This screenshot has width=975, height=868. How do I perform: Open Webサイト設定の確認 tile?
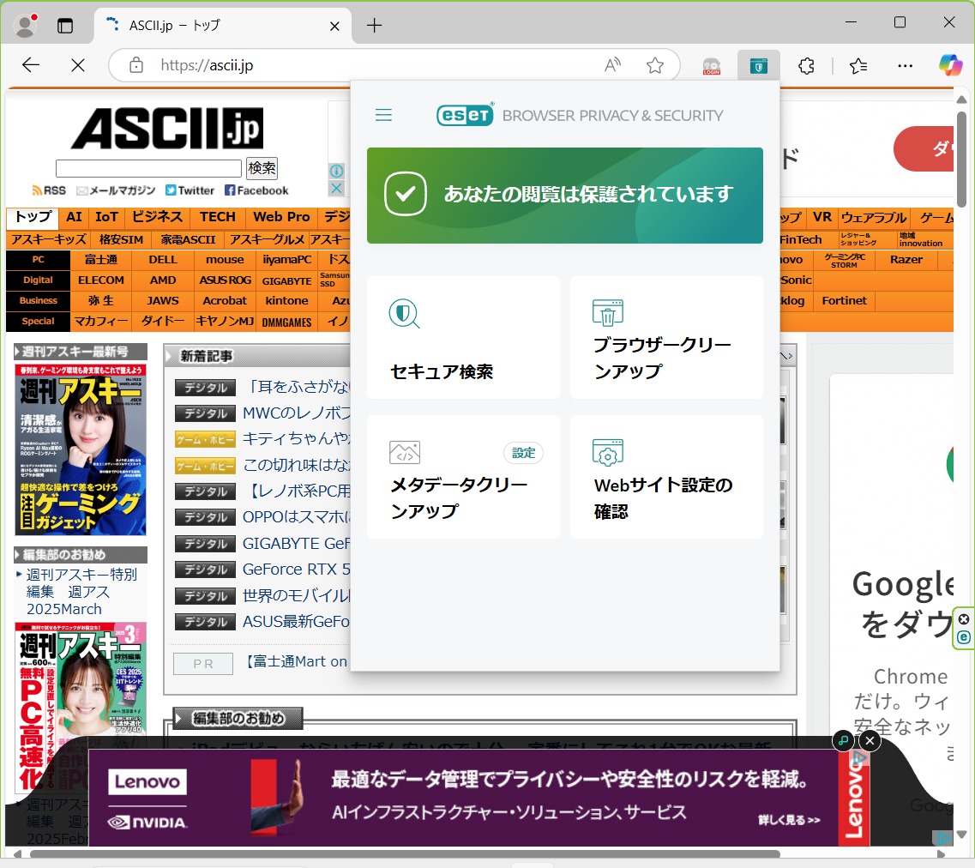tap(666, 477)
